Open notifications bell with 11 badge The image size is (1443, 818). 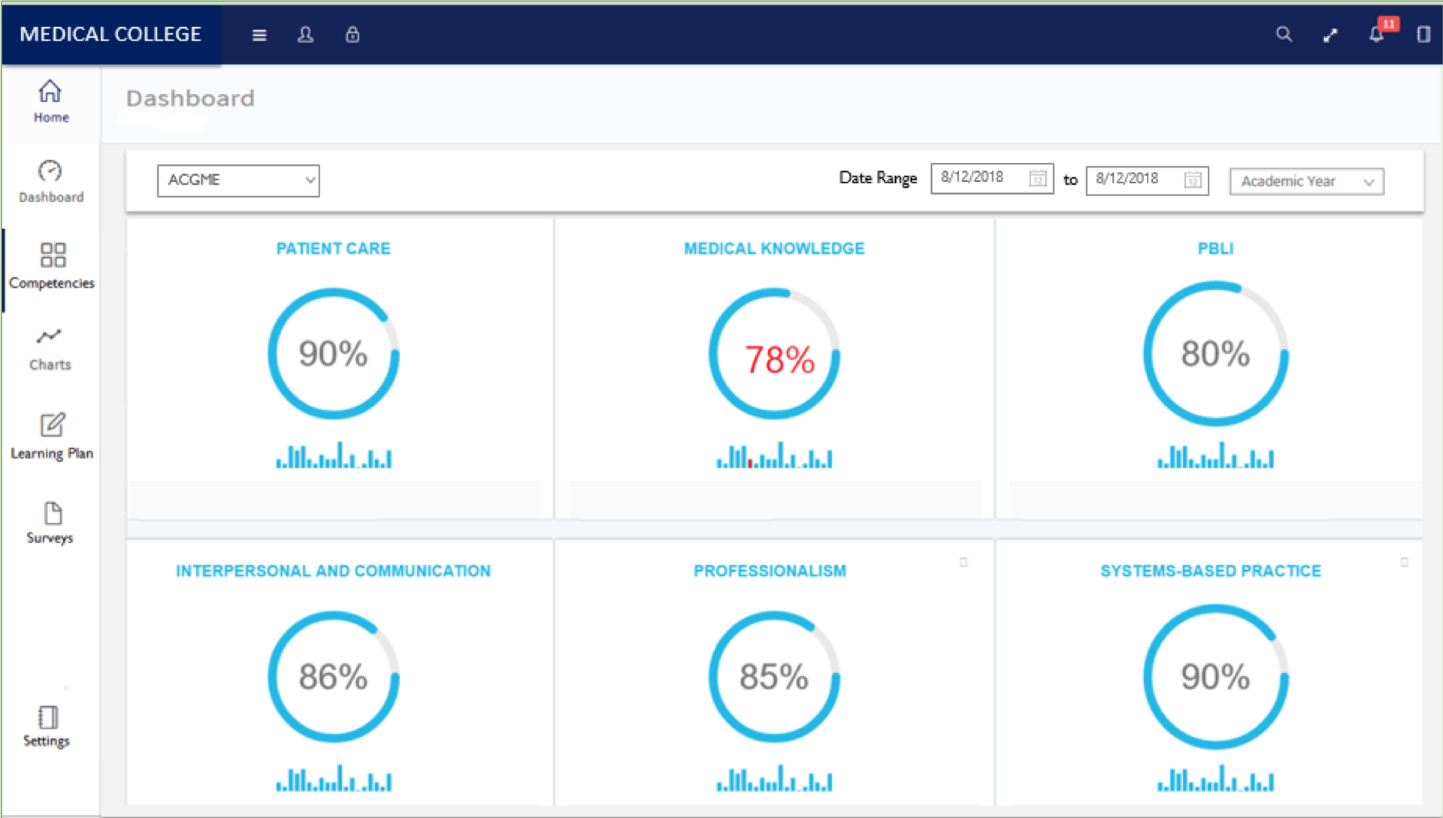[1377, 35]
